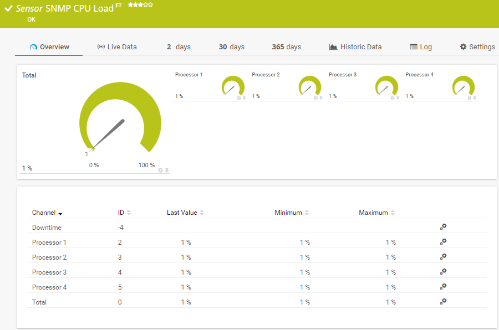Open the settings gear on the Total gauge
499x330 pixels.
(x=160, y=170)
